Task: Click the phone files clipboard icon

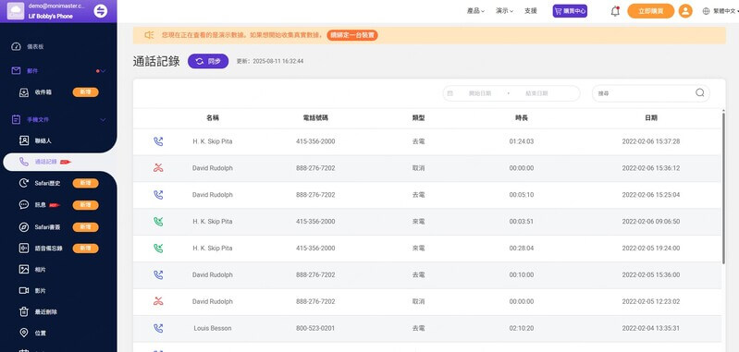Action: tap(16, 119)
